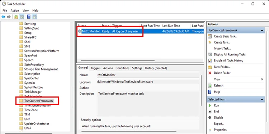Click the Description text box

point(148,103)
